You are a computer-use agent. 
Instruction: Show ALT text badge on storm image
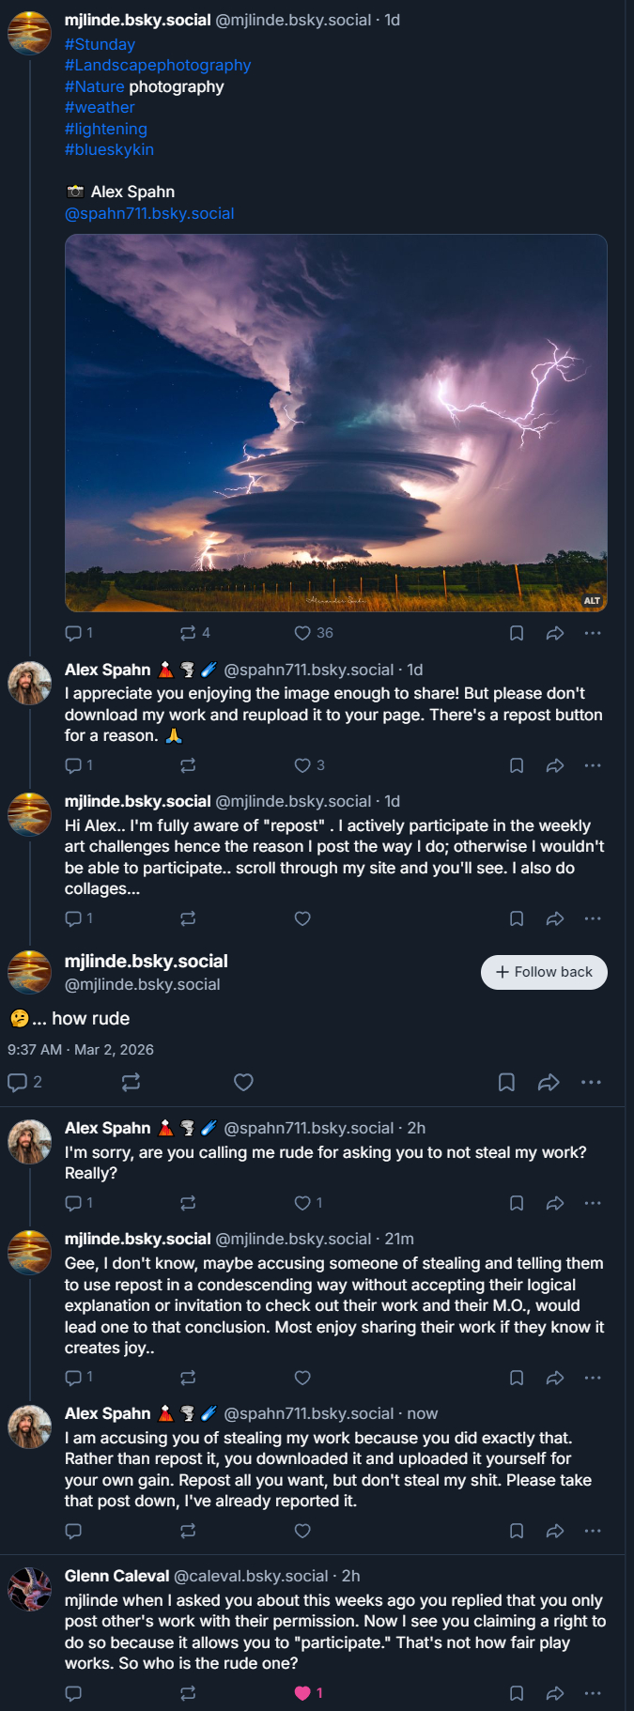click(592, 600)
